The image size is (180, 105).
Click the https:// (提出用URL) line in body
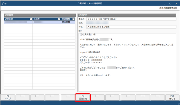click(90, 52)
